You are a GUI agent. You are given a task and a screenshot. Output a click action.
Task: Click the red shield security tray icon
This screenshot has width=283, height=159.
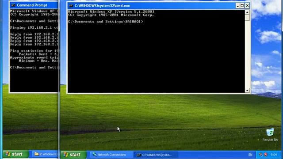[266, 155]
